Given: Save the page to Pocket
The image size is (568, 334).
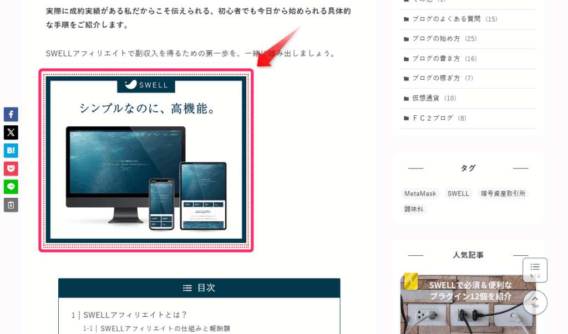Looking at the screenshot, I should tap(11, 168).
